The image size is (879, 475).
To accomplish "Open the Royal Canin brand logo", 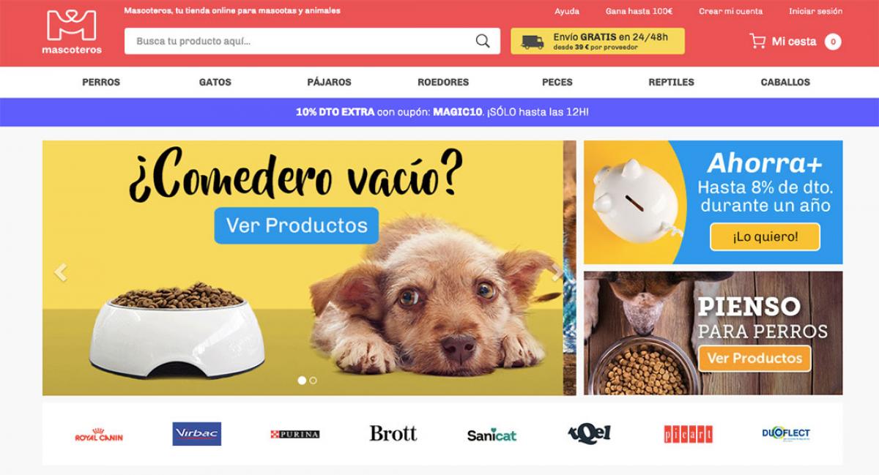I will pyautogui.click(x=99, y=435).
